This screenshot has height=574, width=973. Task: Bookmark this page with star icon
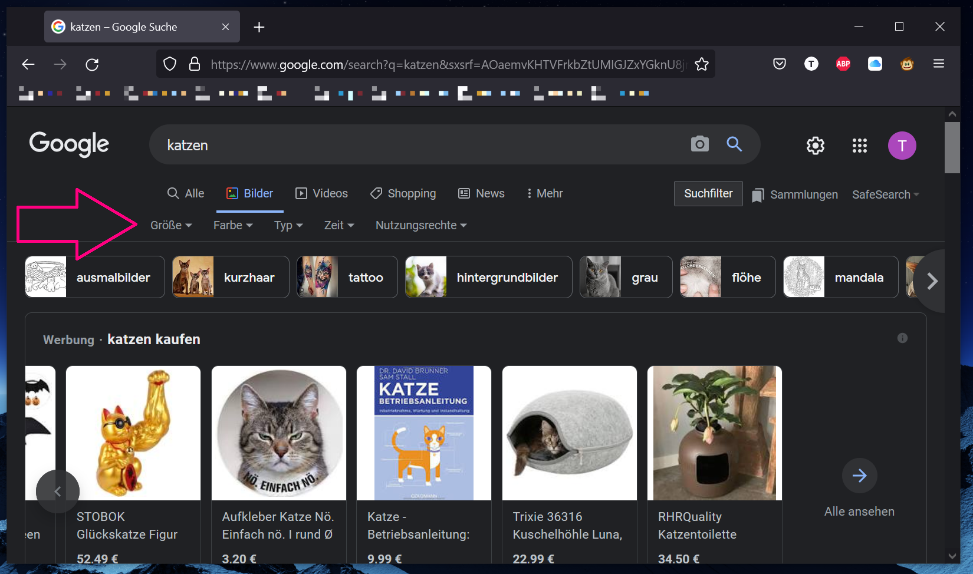pyautogui.click(x=702, y=64)
